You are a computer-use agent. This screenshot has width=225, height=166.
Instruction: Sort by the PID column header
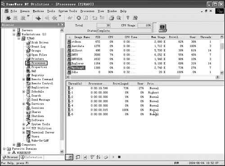[x=98, y=37]
